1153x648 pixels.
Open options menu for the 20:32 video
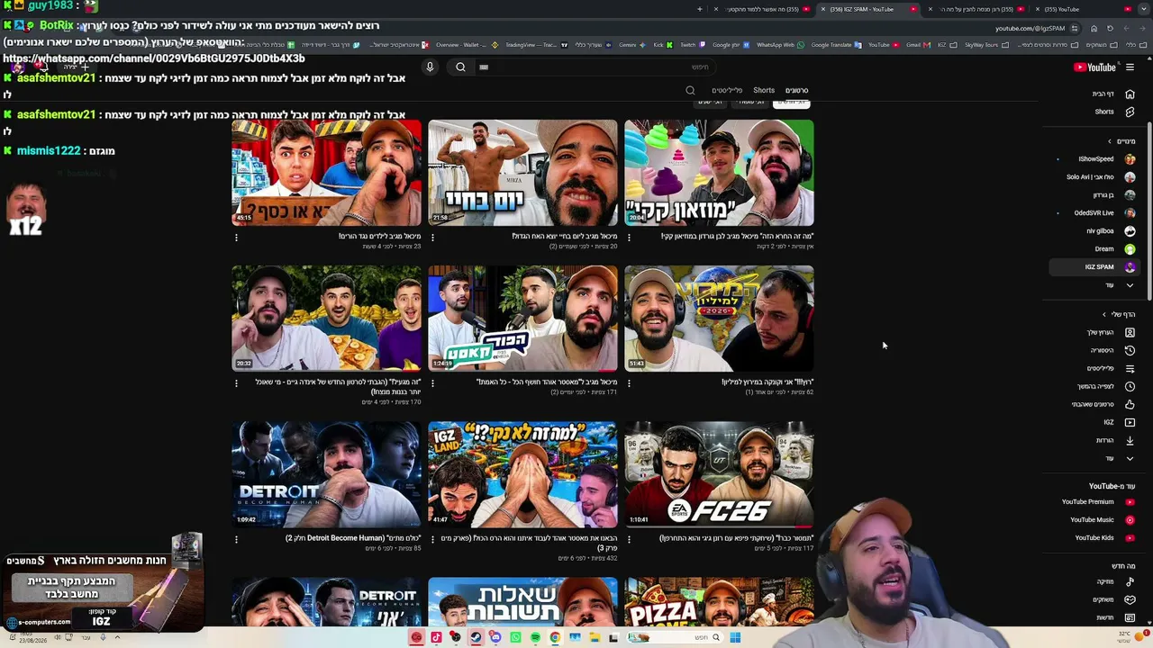tap(236, 383)
